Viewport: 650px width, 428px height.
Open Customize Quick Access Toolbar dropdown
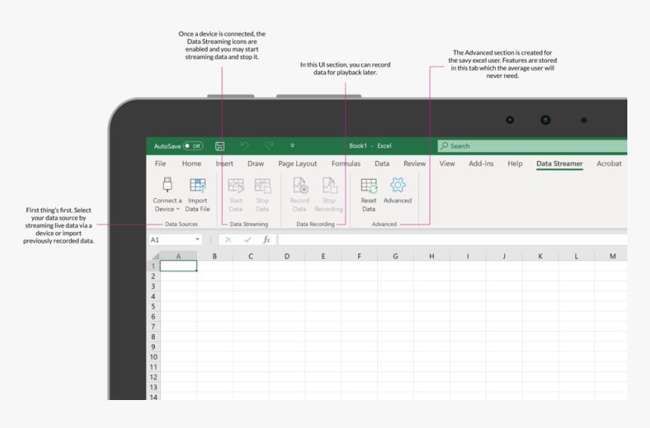[292, 146]
